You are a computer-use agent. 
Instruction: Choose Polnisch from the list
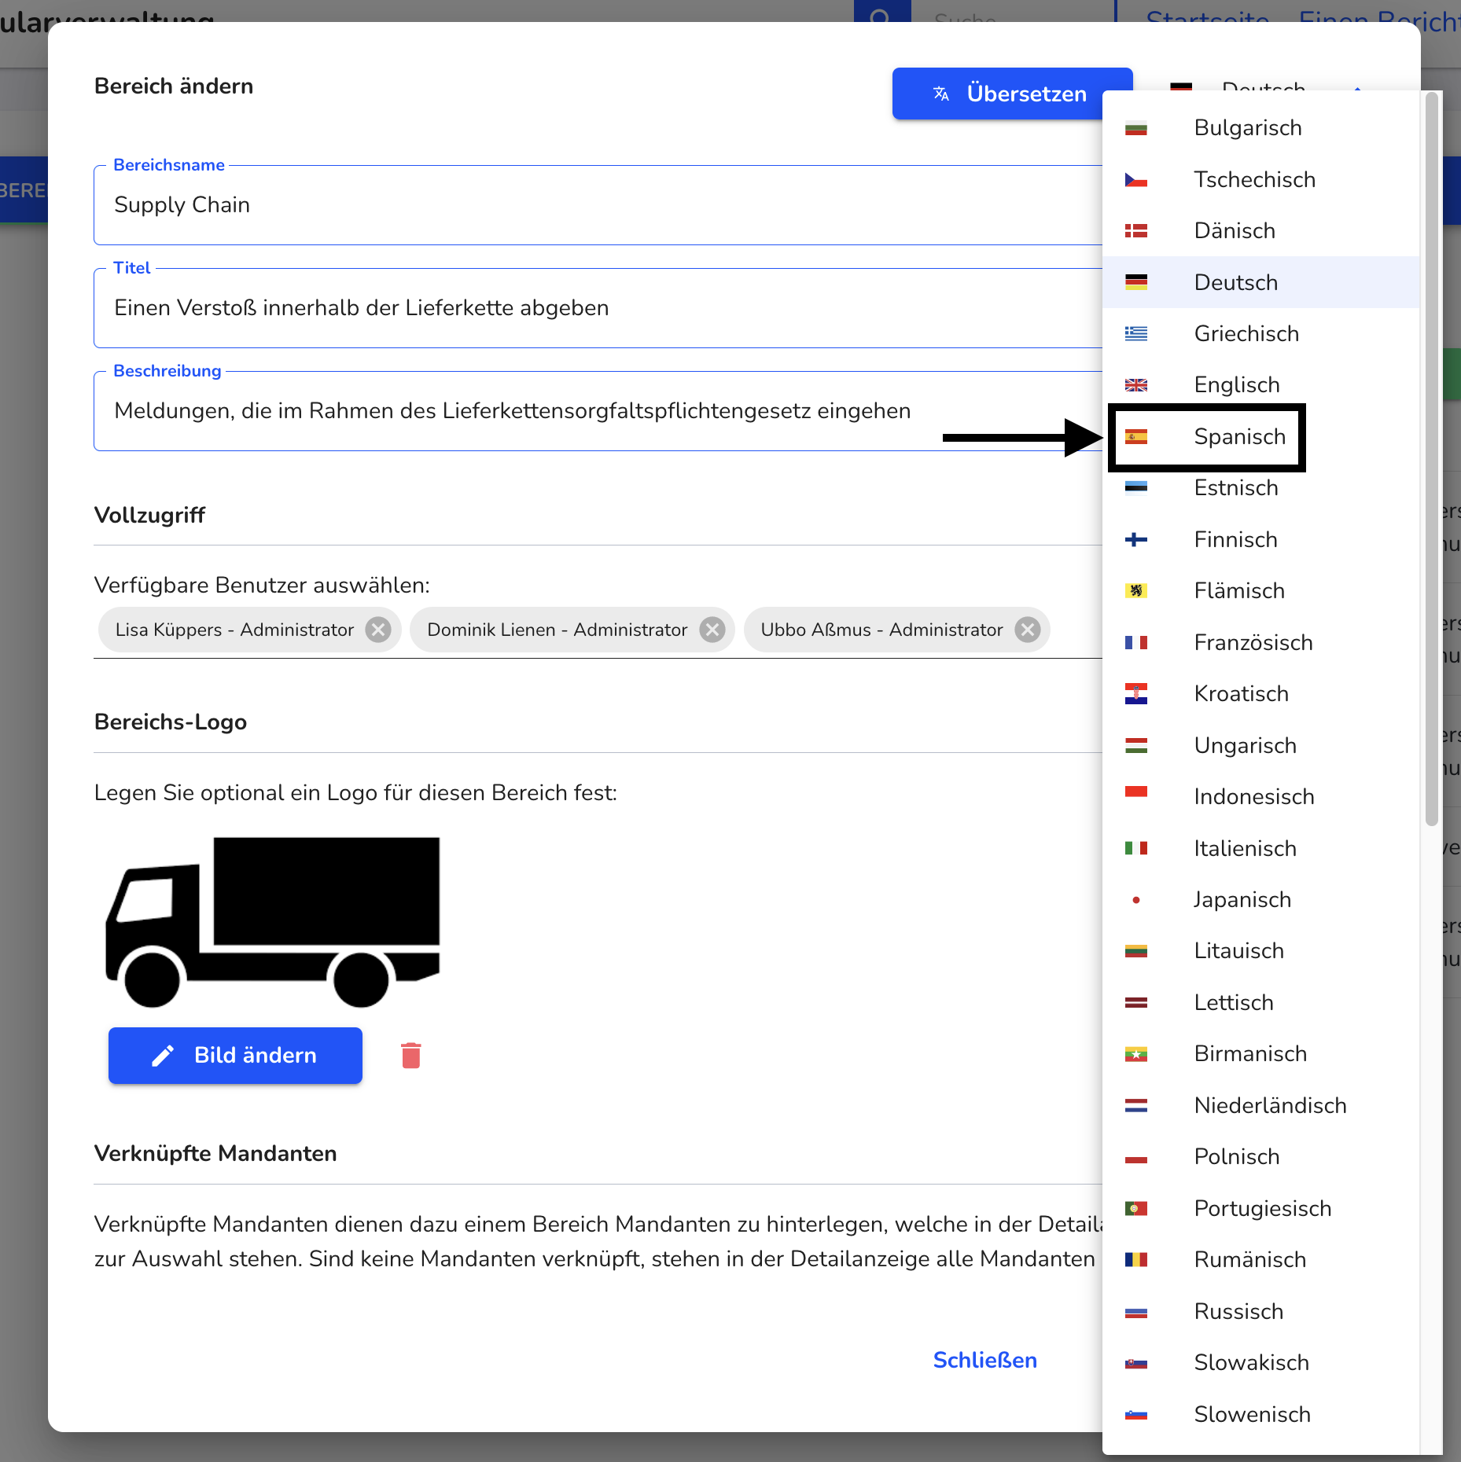1261,1156
